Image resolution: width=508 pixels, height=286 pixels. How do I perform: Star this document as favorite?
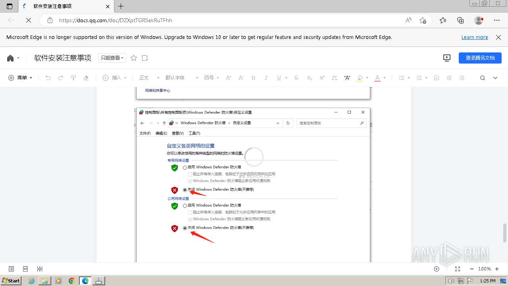134,58
